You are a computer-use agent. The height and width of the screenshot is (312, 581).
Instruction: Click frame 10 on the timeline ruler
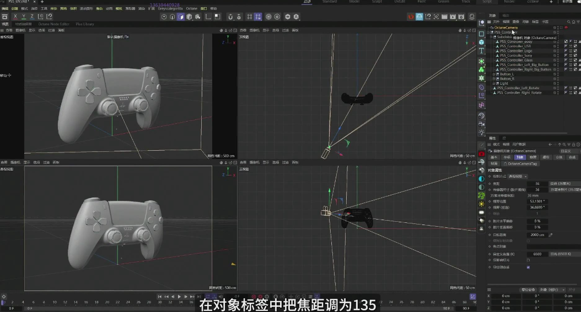coord(55,302)
